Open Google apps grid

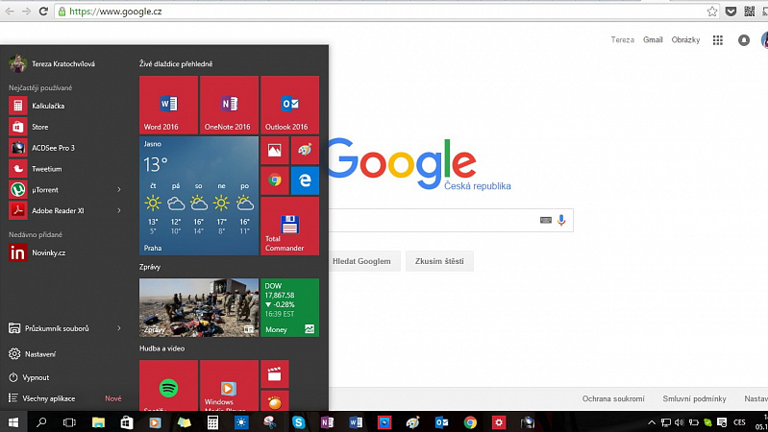point(718,40)
